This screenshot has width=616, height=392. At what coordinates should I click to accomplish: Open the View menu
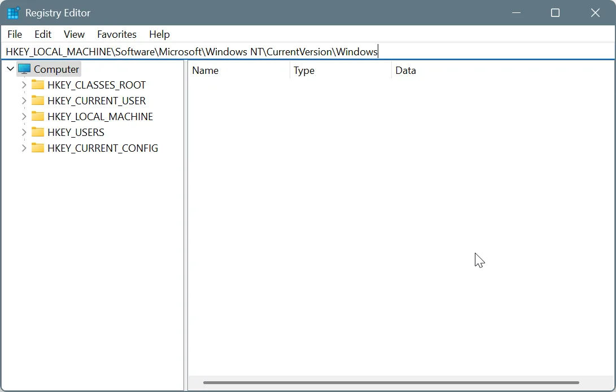[x=74, y=34]
